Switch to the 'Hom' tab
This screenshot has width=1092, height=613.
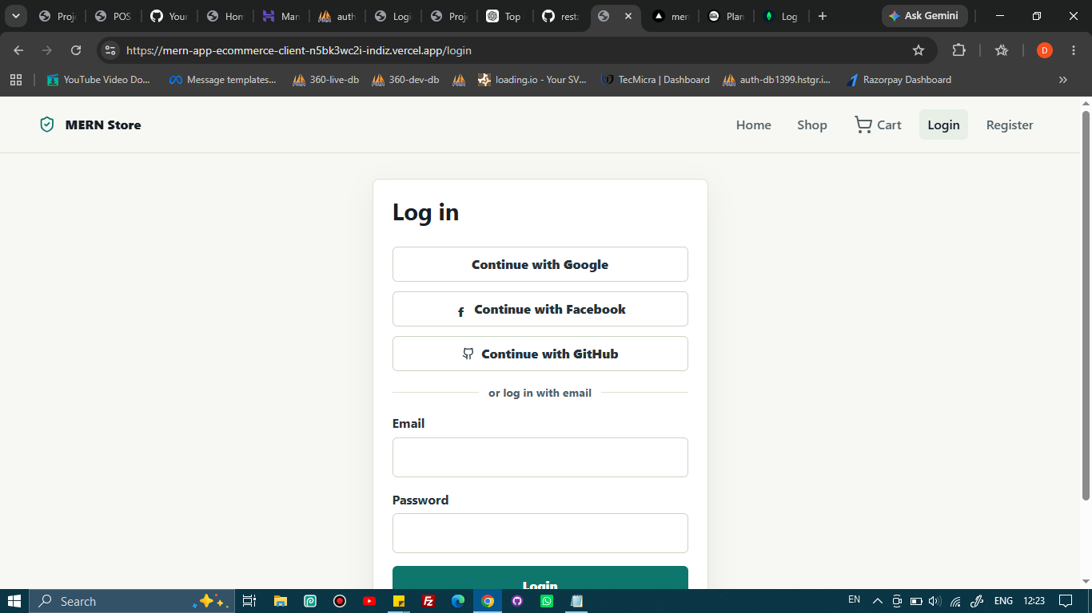[x=225, y=16]
